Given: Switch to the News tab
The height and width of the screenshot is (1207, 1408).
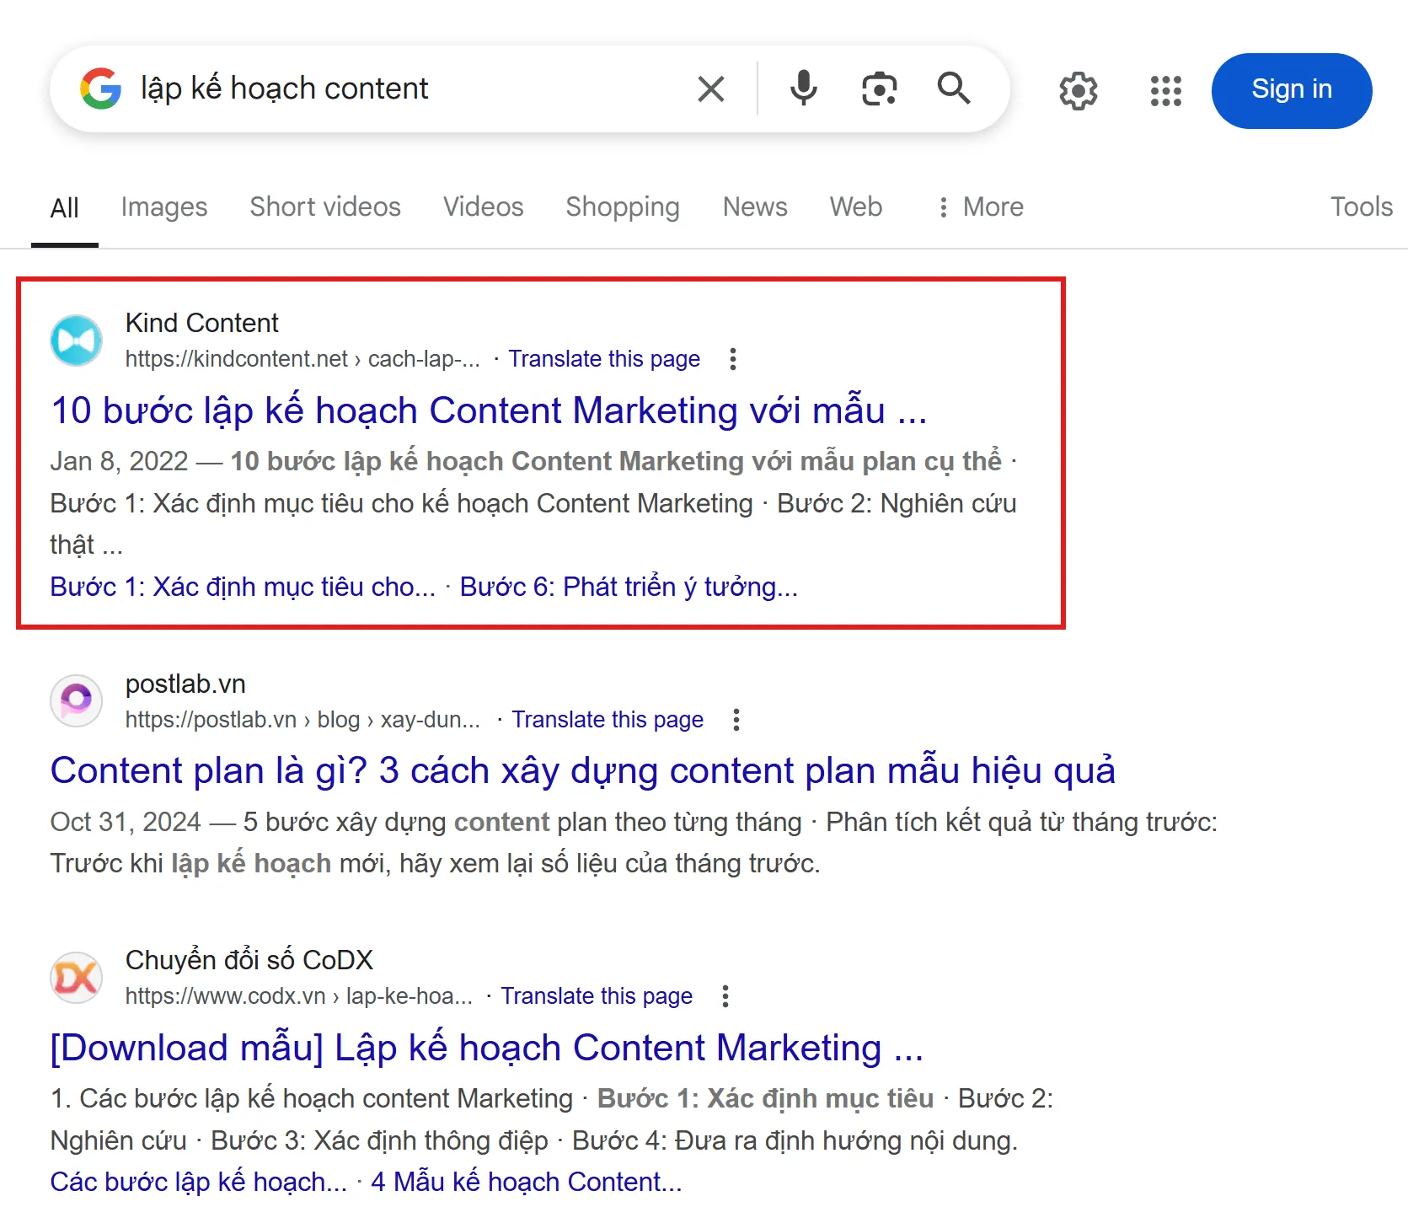Looking at the screenshot, I should click(x=755, y=207).
